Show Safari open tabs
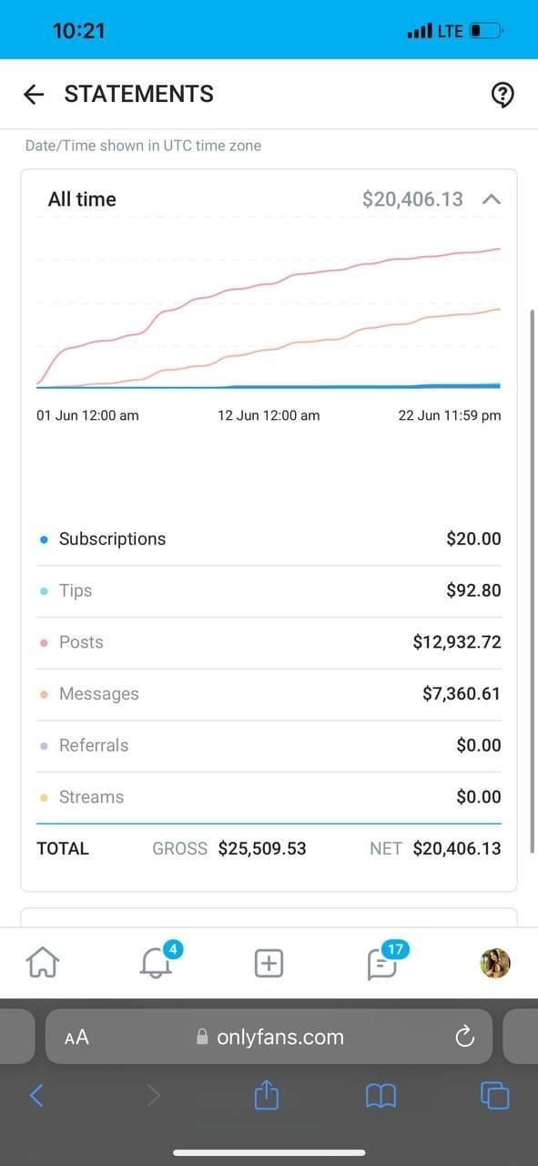538x1166 pixels. click(494, 1095)
